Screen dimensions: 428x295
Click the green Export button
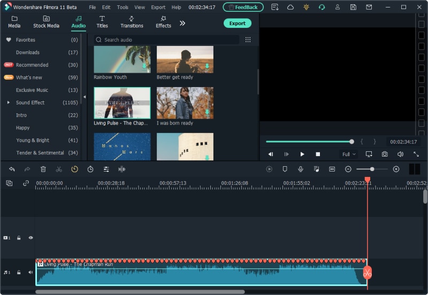[238, 23]
